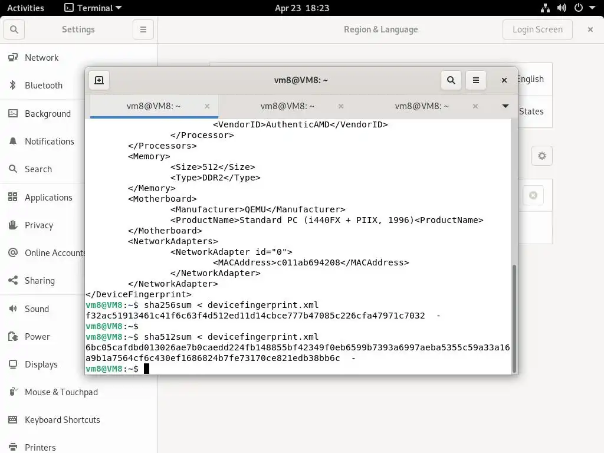Screen dimensions: 604x453
Task: Close the second terminal tab
Action: 341,106
